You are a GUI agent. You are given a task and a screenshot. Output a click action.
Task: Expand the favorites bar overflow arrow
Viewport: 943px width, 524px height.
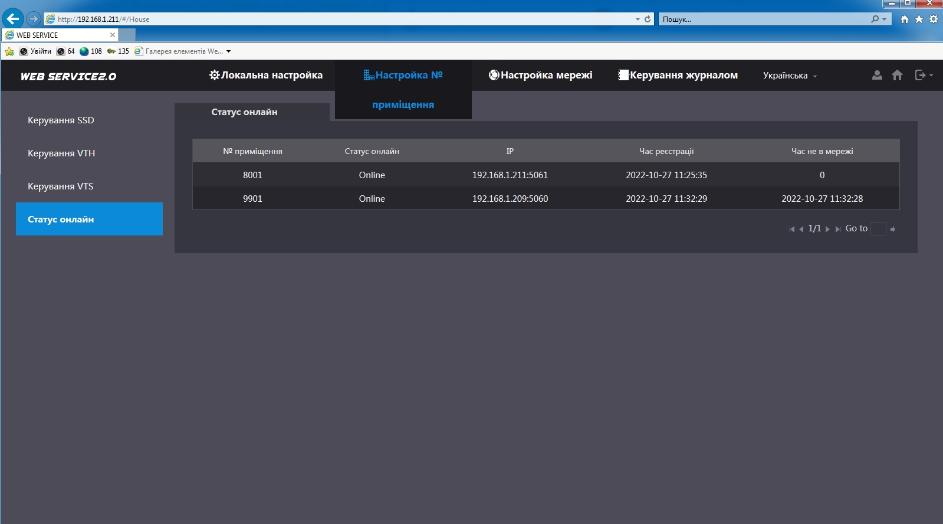229,51
